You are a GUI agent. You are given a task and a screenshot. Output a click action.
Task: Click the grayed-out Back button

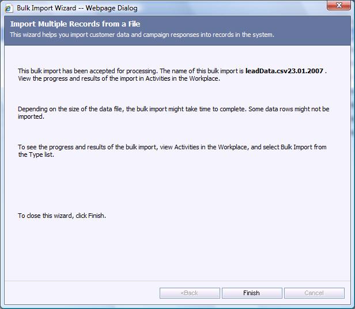189,293
